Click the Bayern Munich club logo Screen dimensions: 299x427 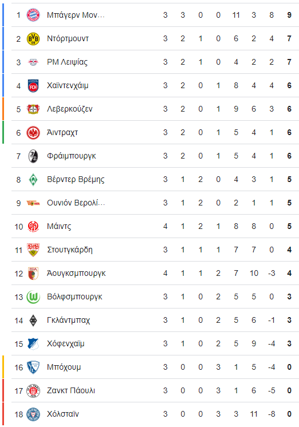33,15
